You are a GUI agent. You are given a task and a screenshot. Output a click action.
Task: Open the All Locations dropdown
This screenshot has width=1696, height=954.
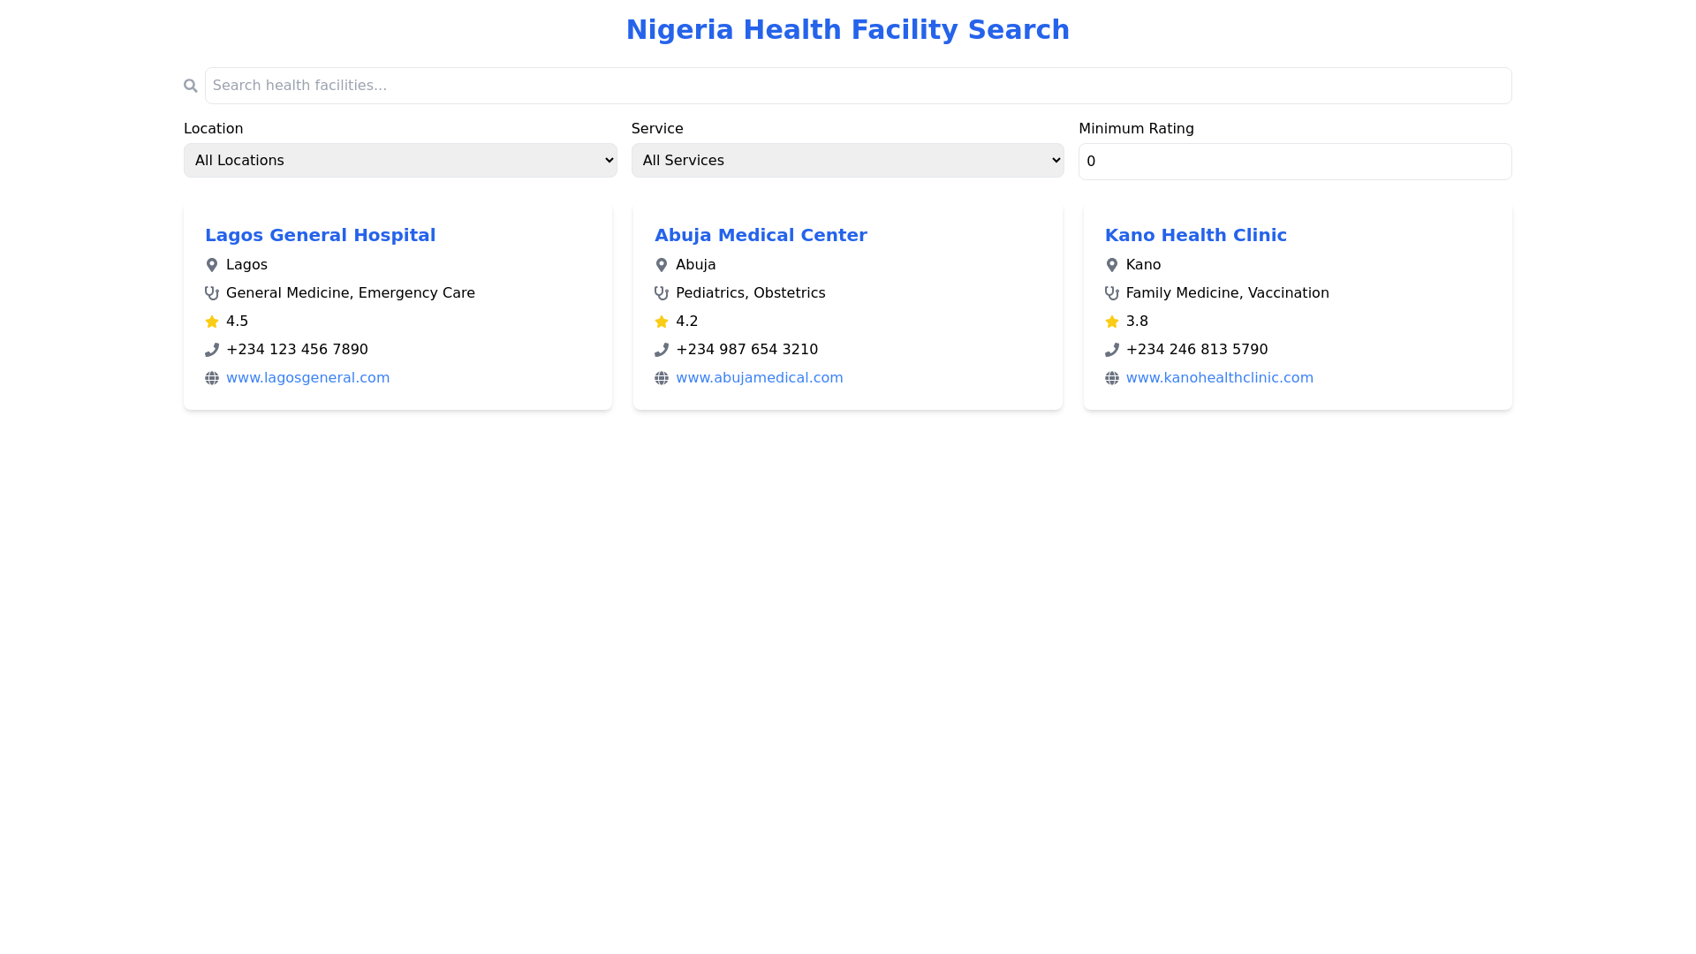400,160
